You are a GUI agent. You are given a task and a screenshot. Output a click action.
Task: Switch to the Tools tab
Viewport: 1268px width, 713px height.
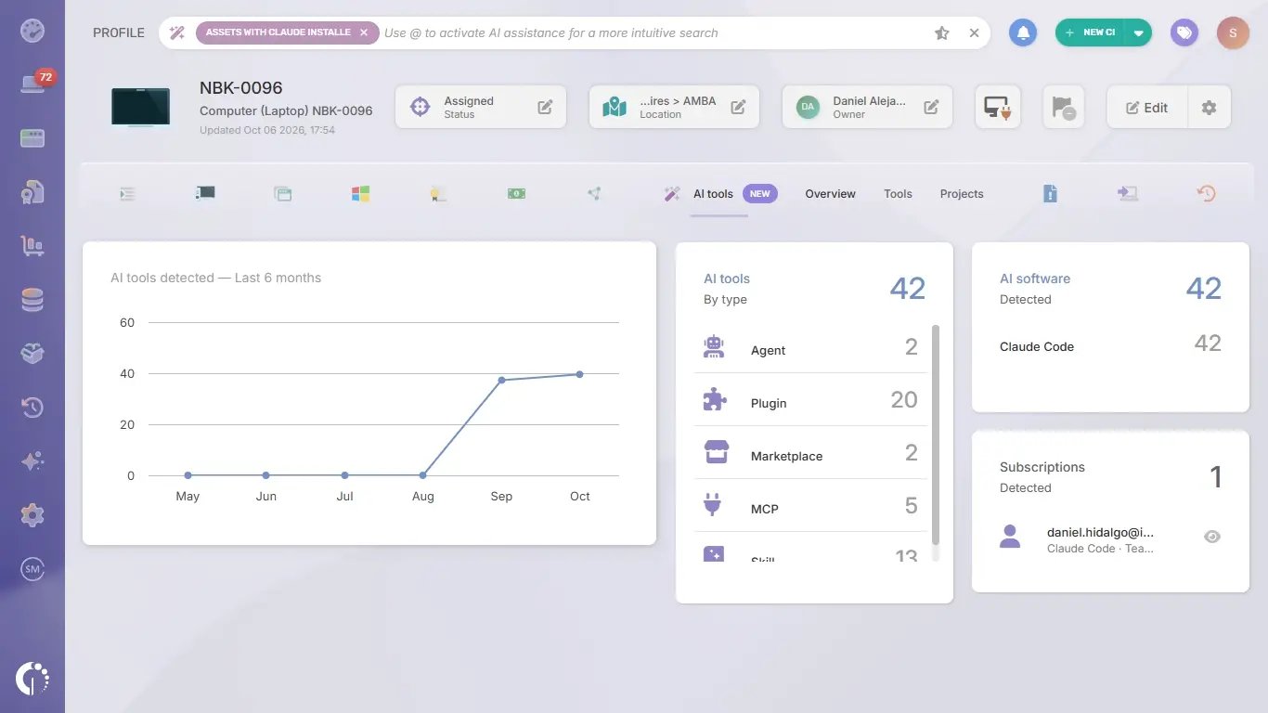point(898,194)
